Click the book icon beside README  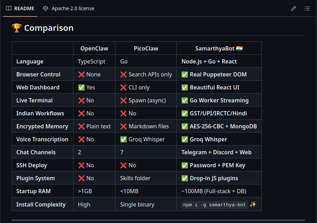(9, 8)
